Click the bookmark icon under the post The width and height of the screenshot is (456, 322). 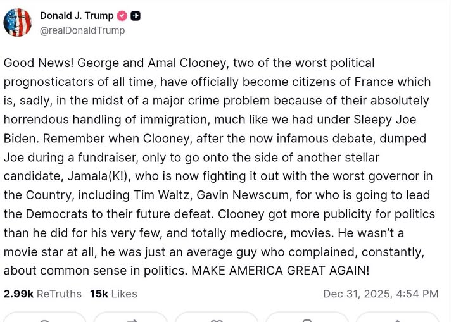[x=307, y=318]
